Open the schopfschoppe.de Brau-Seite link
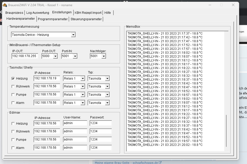The width and height of the screenshot is (247, 164). (x=126, y=162)
